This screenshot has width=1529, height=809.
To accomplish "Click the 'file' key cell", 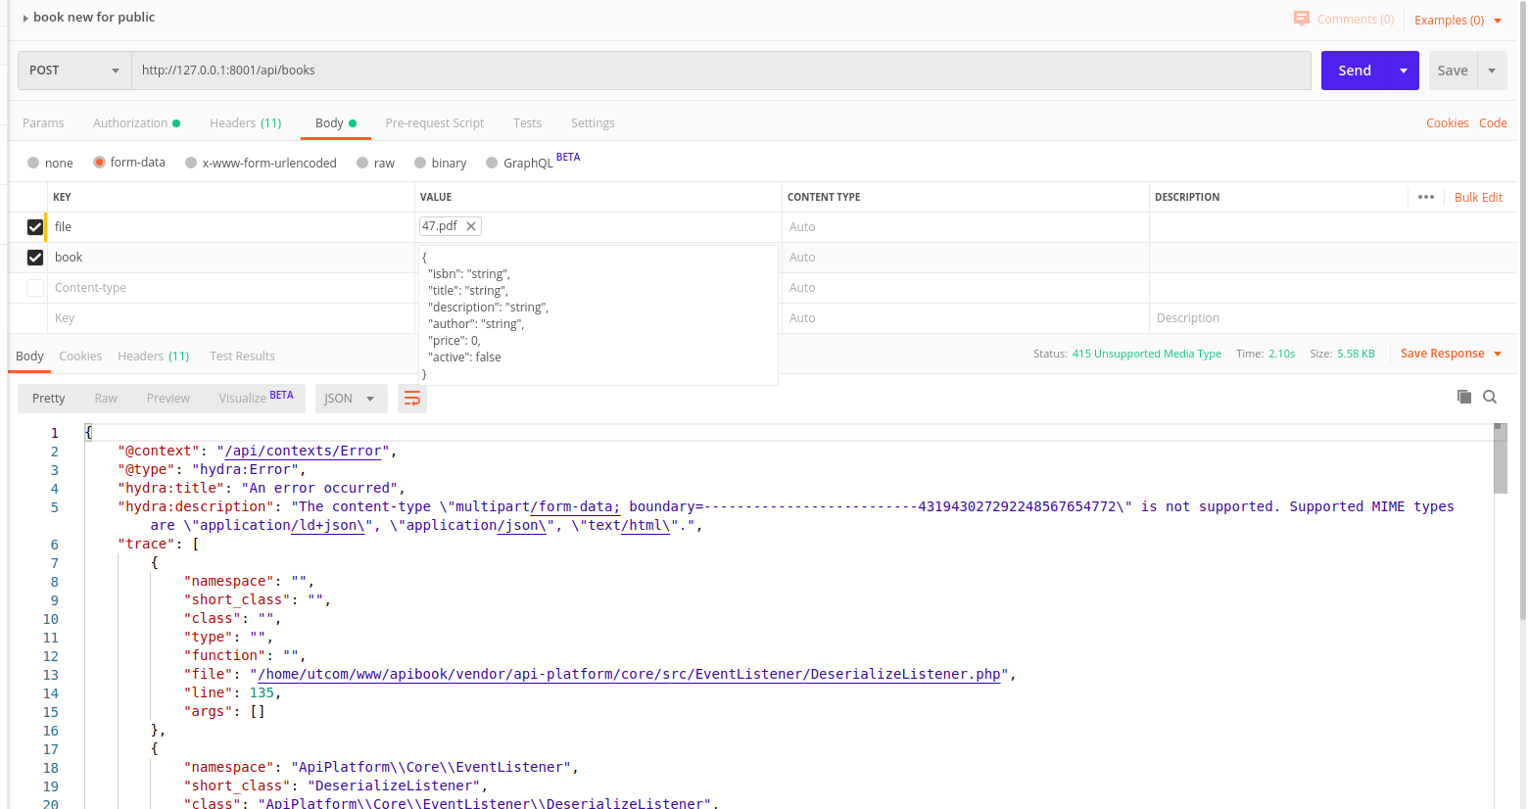I will 231,227.
